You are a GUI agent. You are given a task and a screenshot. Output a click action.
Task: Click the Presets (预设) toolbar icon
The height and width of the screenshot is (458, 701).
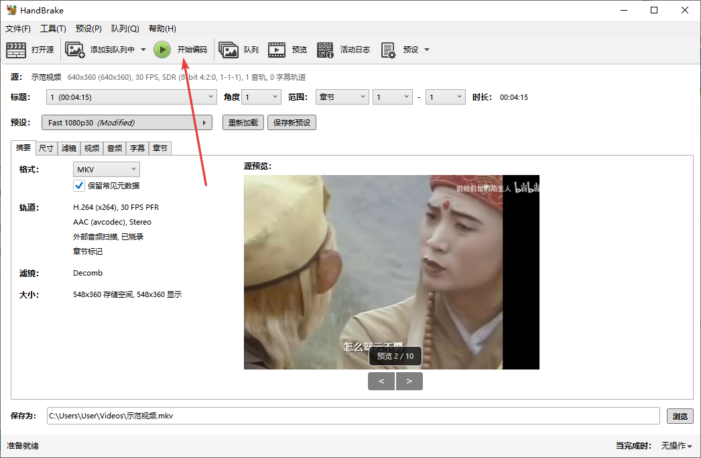[388, 50]
